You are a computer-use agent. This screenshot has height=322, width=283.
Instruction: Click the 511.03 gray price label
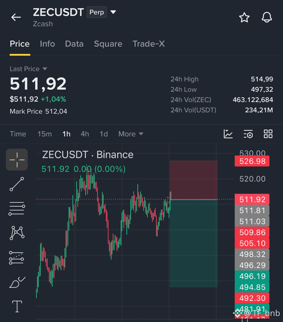252,221
